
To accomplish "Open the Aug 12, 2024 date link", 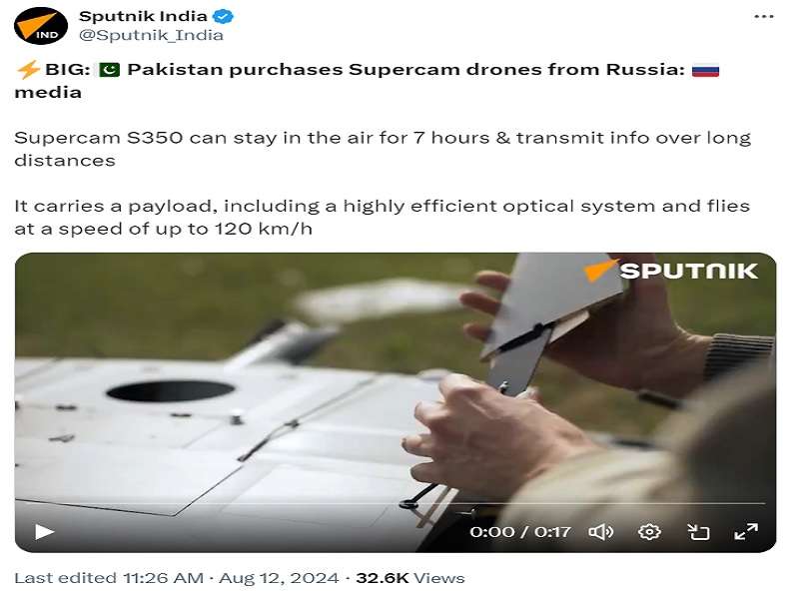I will tap(279, 578).
